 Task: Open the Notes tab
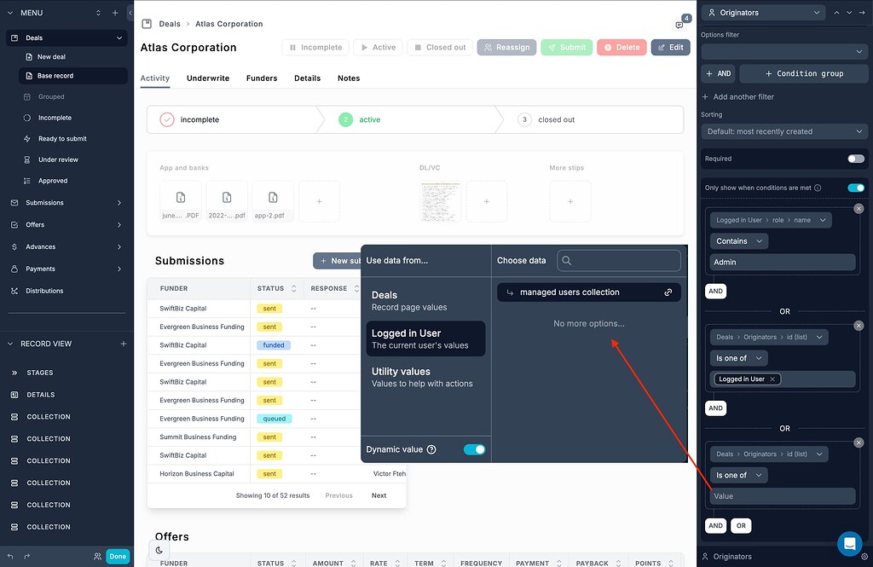tap(349, 78)
